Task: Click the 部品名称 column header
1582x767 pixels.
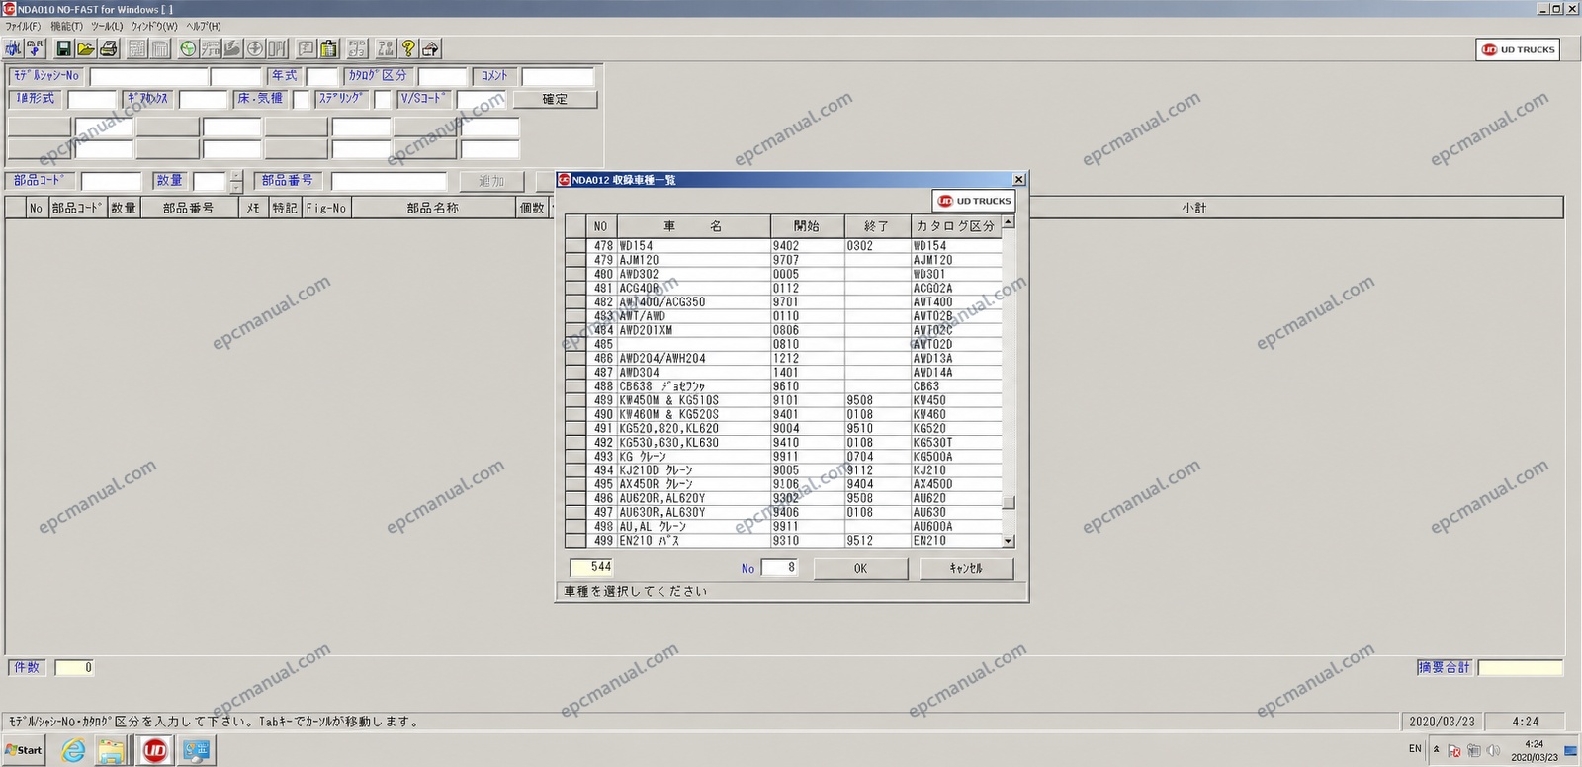Action: click(x=433, y=208)
